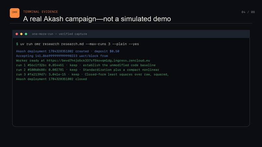Click the 'run 2 #580b0688' output line

[x=88, y=70]
